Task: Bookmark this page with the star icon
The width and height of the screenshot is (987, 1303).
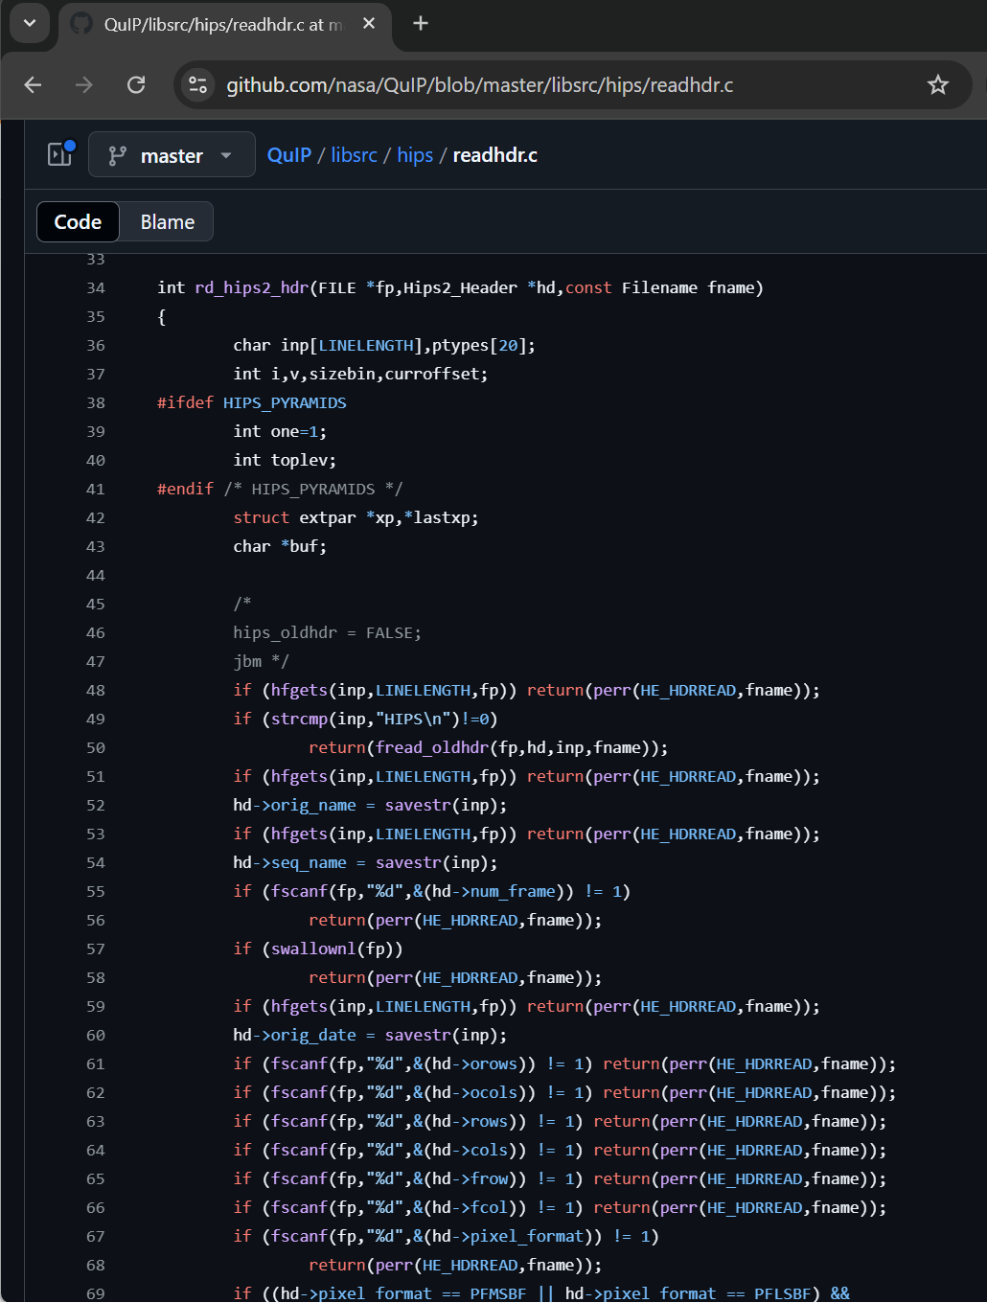Action: (x=938, y=85)
